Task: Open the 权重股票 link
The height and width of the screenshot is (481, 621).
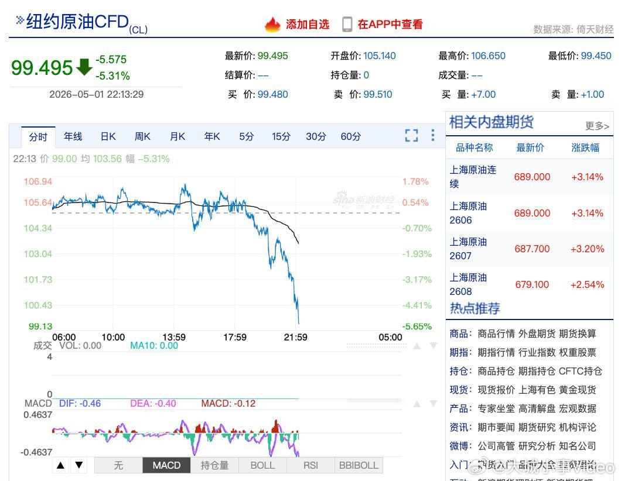Action: coord(578,352)
